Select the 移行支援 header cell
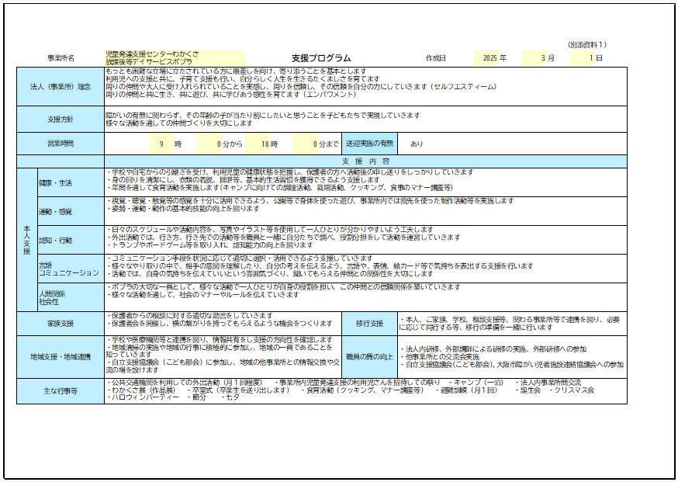Screen dimensions: 678x482 pyautogui.click(x=369, y=323)
